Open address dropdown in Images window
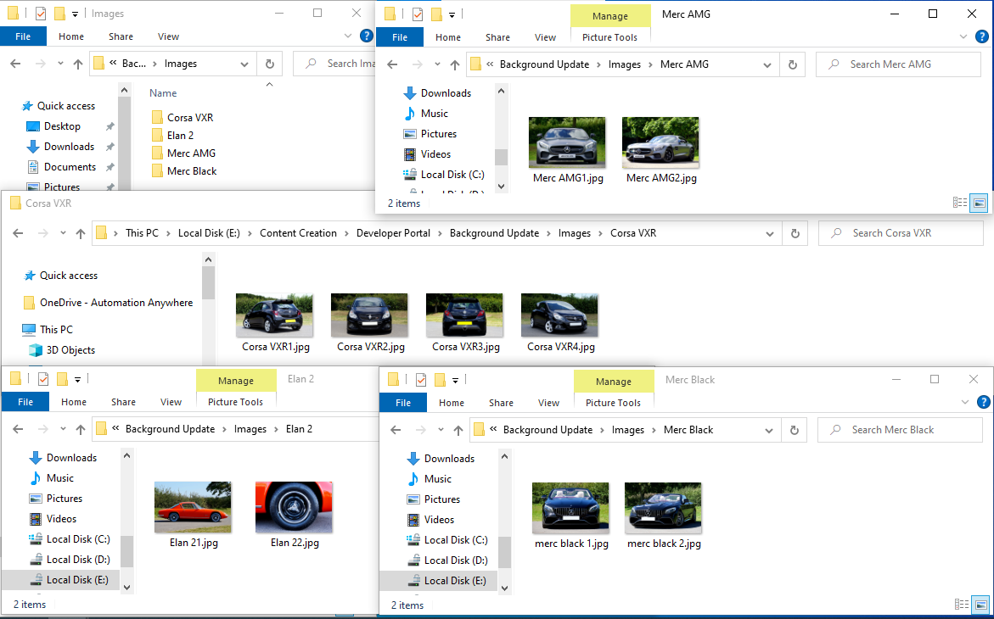The height and width of the screenshot is (619, 994). [x=244, y=64]
